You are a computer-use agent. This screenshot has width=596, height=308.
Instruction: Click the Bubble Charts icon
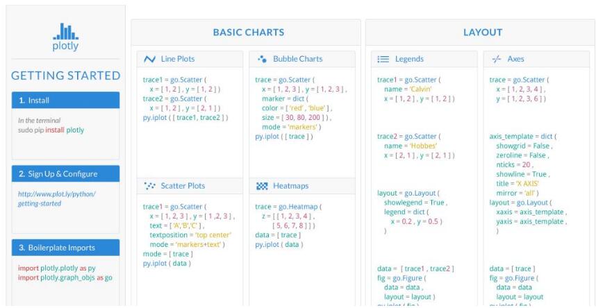262,59
